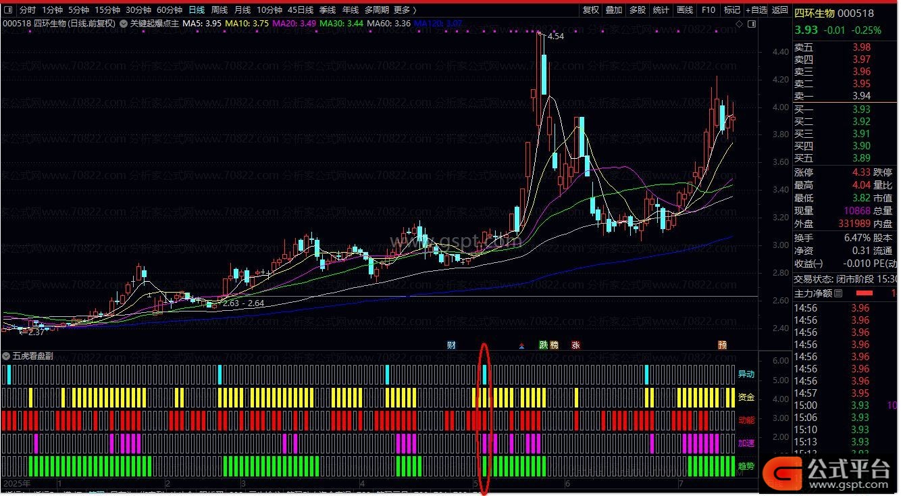Select the 日线 daily period tab
Screen dimensions: 901x496
(x=197, y=10)
